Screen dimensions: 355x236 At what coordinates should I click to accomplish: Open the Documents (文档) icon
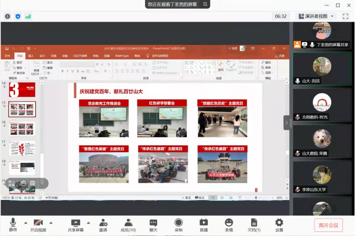(254, 225)
